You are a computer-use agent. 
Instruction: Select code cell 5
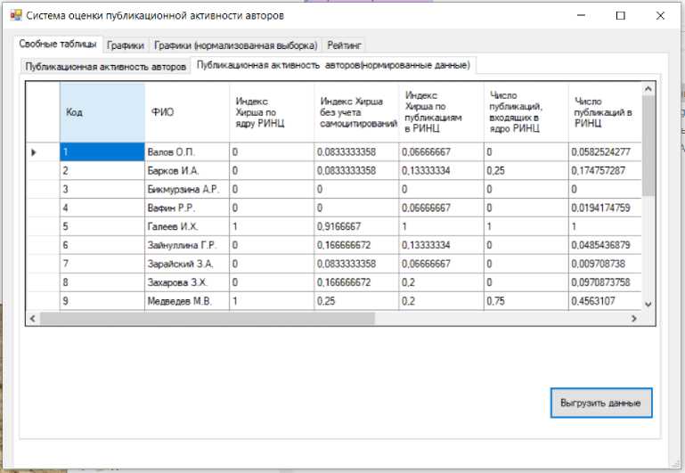coord(102,226)
